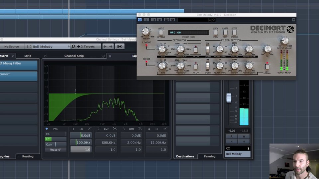Toggle Equalizer section bypass circle
Viewport: 319px width, 179px height.
(x=110, y=56)
